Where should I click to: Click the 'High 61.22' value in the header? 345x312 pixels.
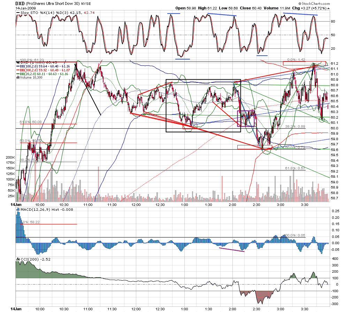coord(207,8)
